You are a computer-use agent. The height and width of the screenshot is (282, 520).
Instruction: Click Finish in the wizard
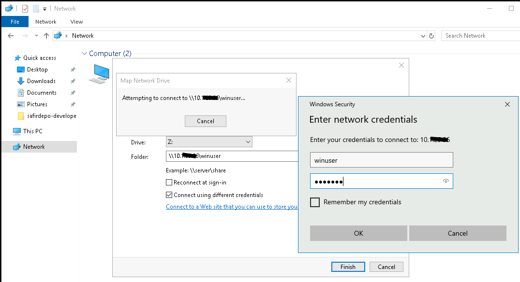coord(348,267)
